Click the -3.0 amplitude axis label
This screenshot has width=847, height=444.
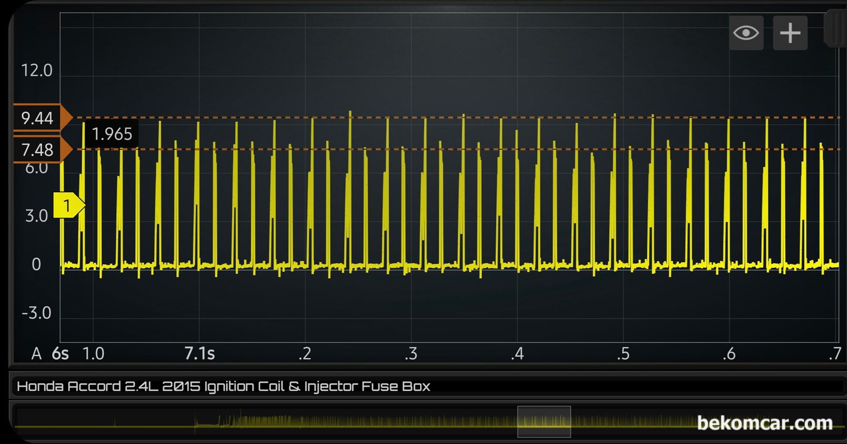(37, 314)
